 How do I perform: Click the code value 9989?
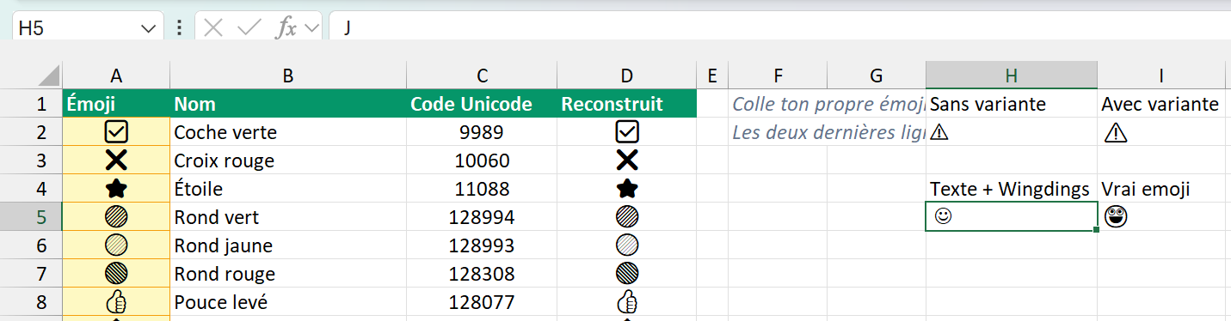[x=483, y=132]
